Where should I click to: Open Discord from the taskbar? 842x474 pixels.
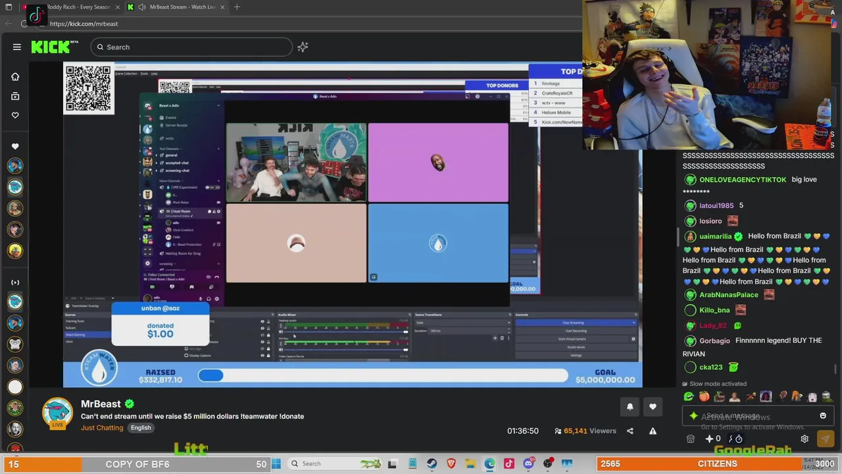(x=528, y=463)
